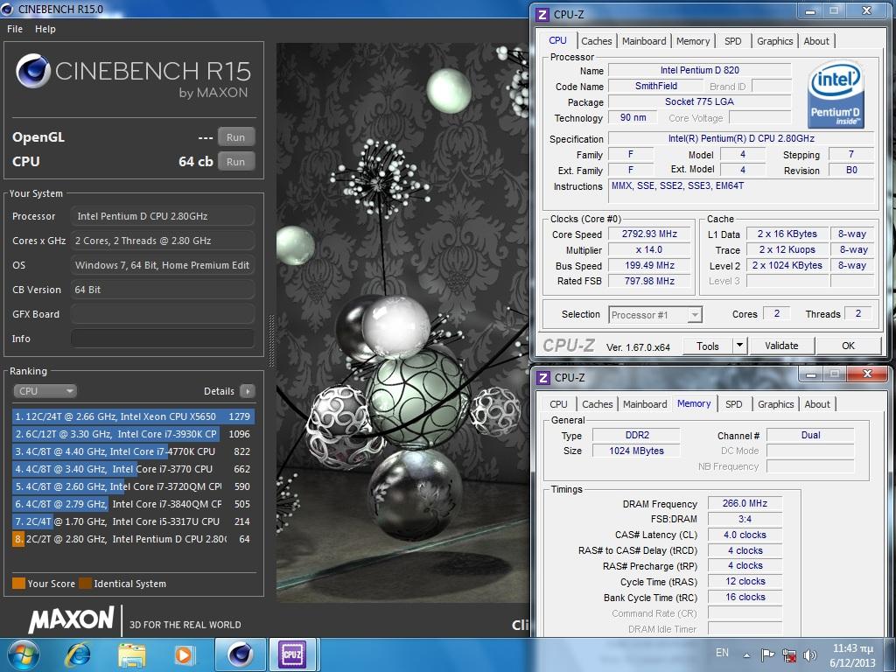Click the DRAM Frequency value 266.0 MHz
Viewport: 896px width, 672px height.
(x=745, y=503)
